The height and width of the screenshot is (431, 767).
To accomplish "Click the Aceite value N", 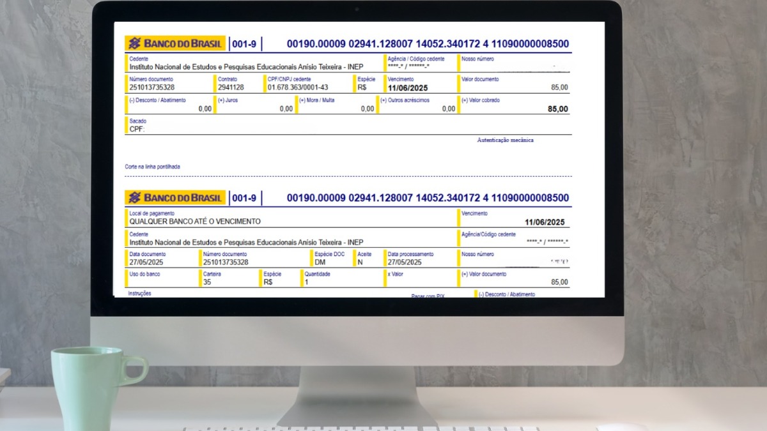I will pyautogui.click(x=360, y=262).
